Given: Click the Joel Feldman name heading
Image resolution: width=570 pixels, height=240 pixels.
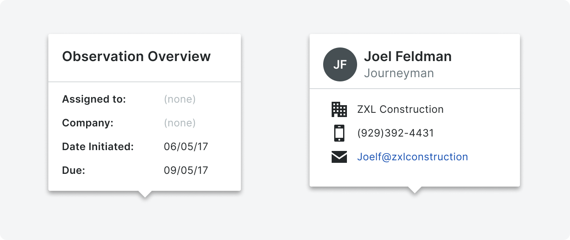Looking at the screenshot, I should (408, 56).
